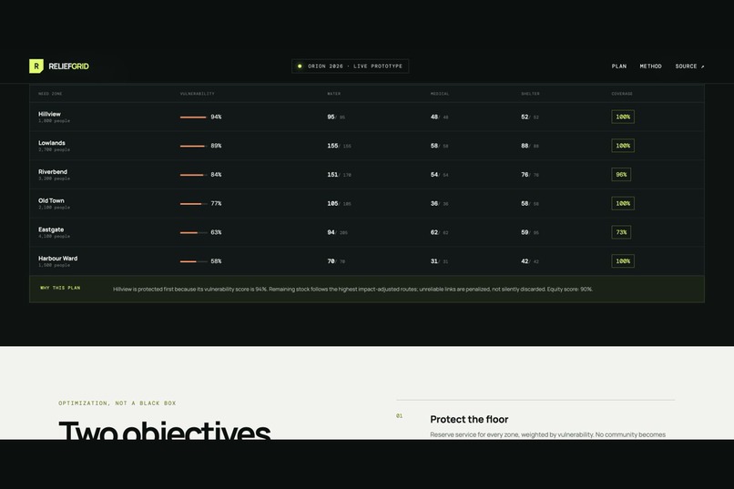Click Hillview's 100% coverage badge
This screenshot has height=489, width=734.
(x=623, y=117)
